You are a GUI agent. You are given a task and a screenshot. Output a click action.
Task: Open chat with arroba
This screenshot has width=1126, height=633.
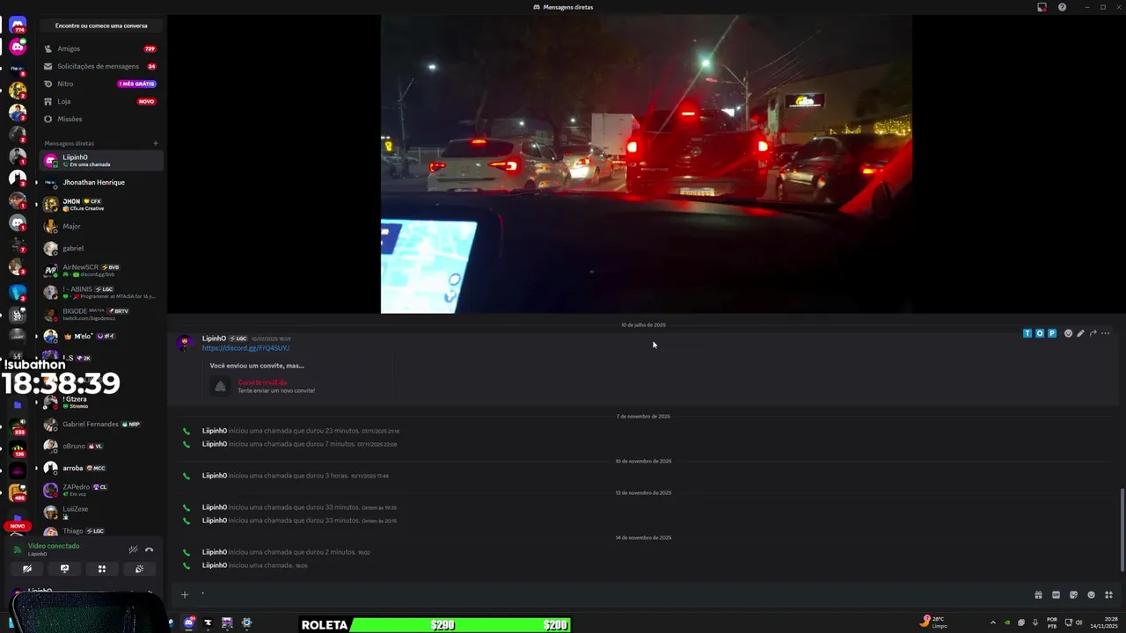pyautogui.click(x=101, y=468)
